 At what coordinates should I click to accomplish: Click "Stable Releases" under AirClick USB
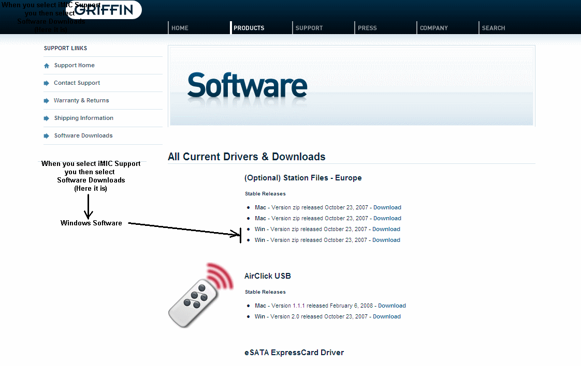(x=265, y=292)
